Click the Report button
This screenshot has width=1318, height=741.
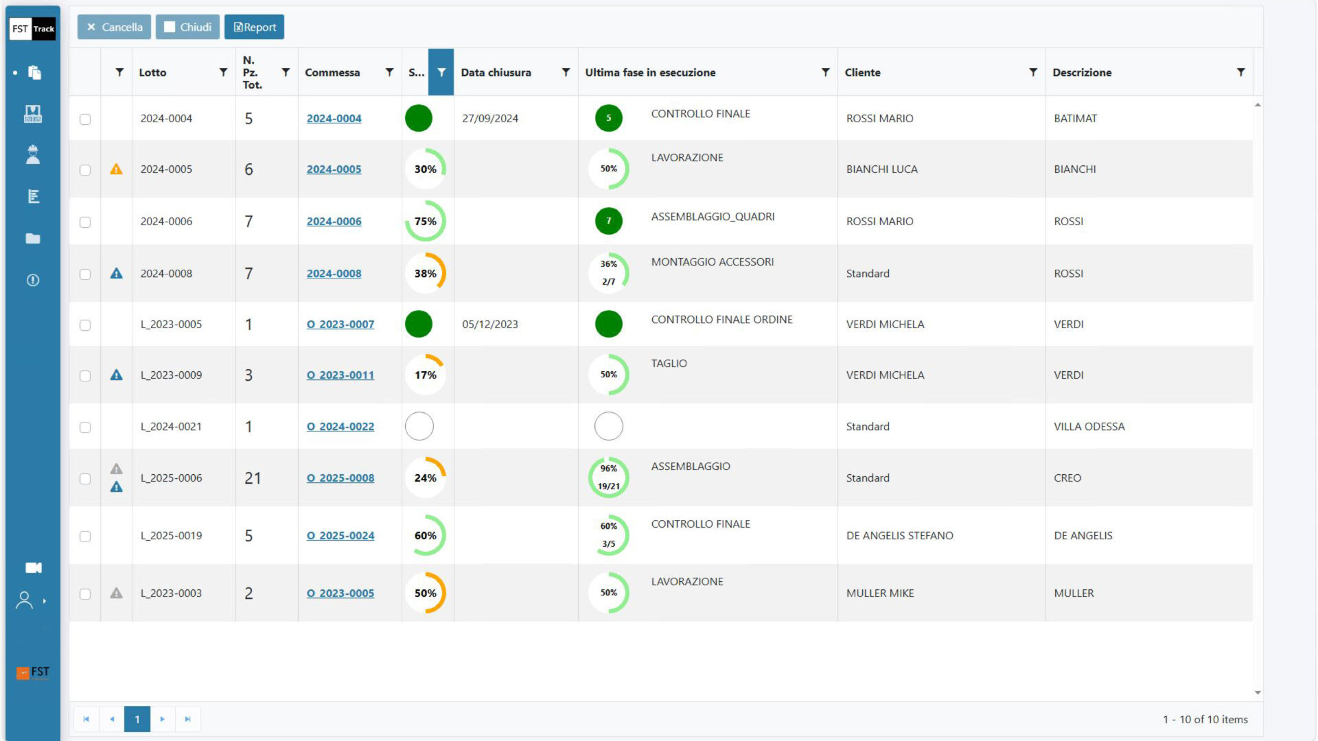point(255,27)
